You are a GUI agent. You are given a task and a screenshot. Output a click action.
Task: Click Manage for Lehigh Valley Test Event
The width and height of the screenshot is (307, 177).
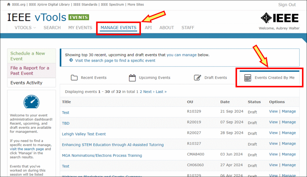(289, 133)
